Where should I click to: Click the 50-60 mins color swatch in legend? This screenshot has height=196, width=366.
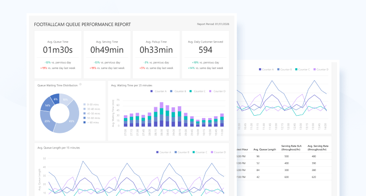coord(84,118)
